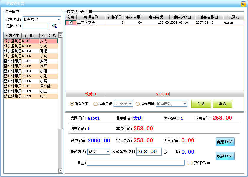Click the 收款金额[F4] field showing 258.00

pos(149,152)
